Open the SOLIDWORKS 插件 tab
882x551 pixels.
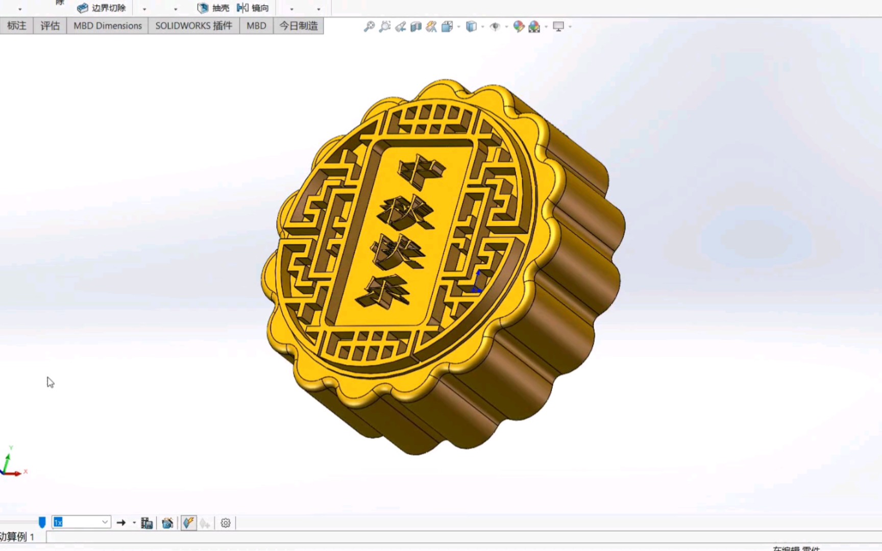pyautogui.click(x=193, y=26)
